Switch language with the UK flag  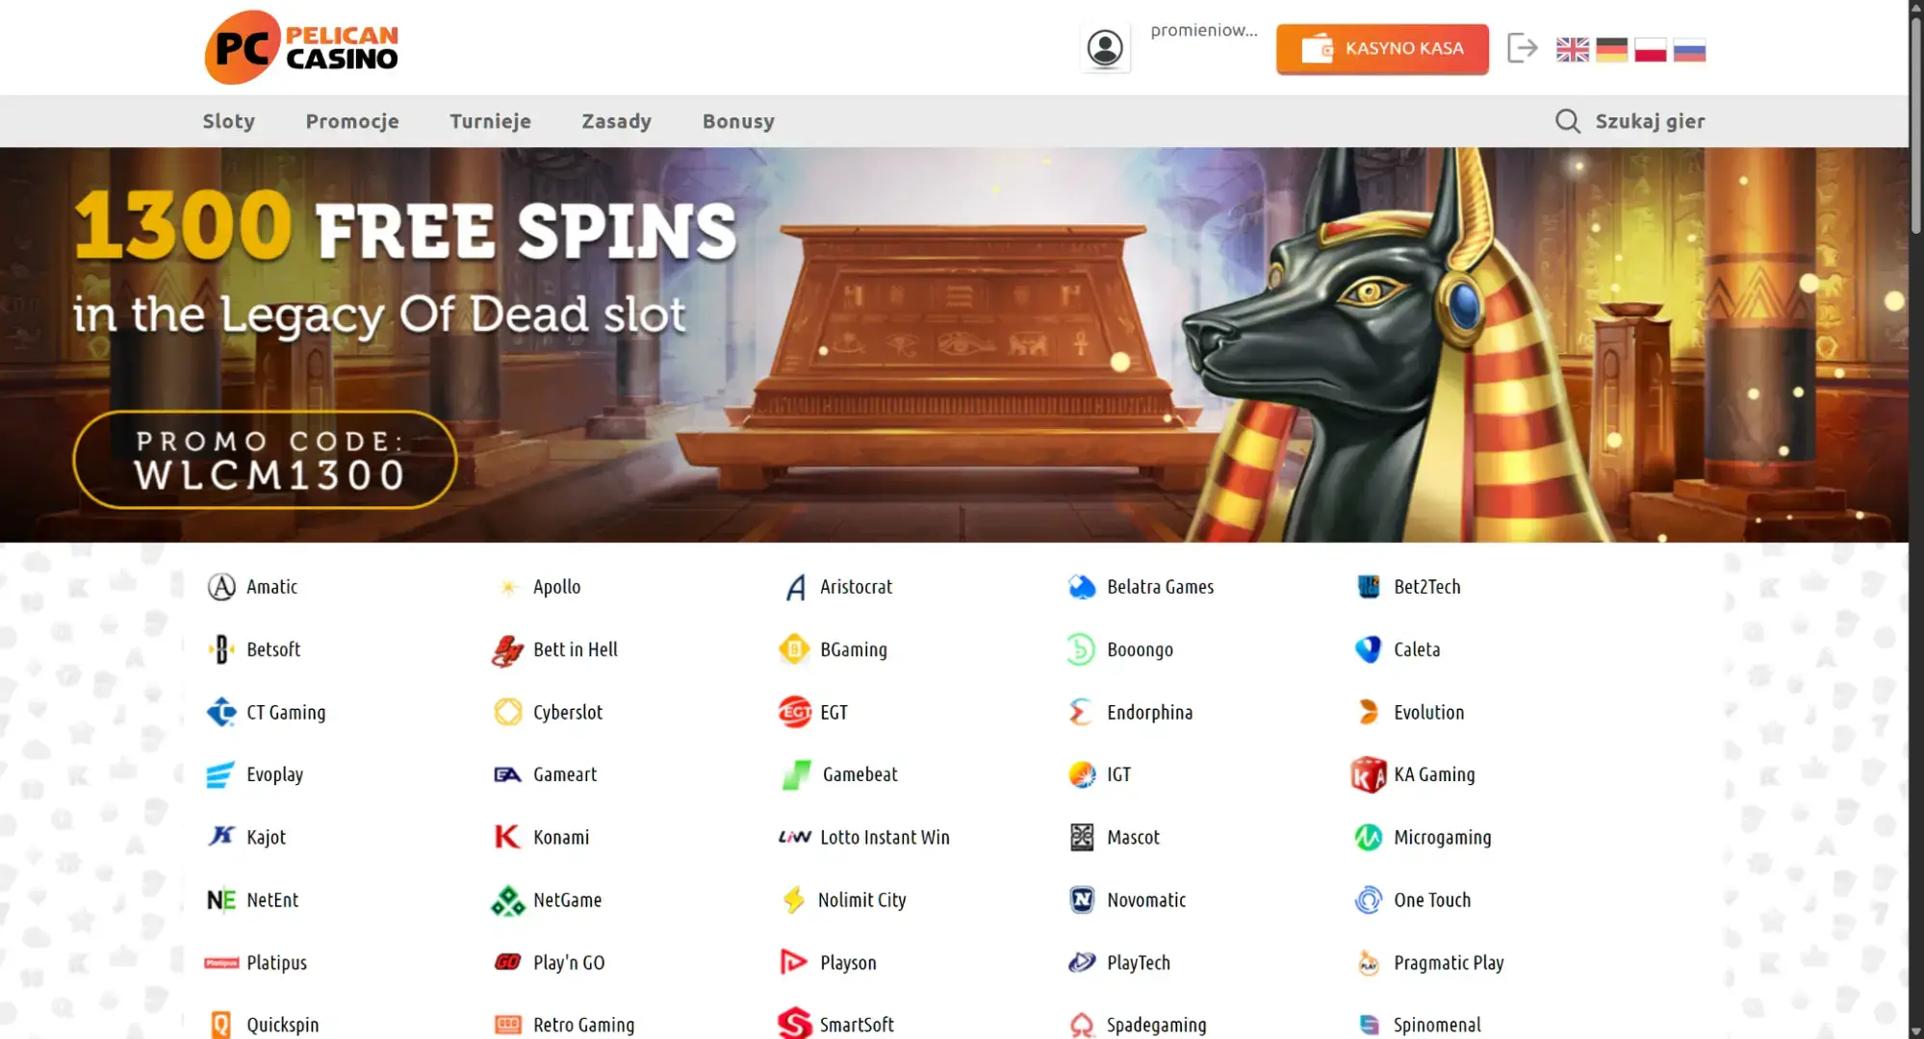[x=1573, y=50]
